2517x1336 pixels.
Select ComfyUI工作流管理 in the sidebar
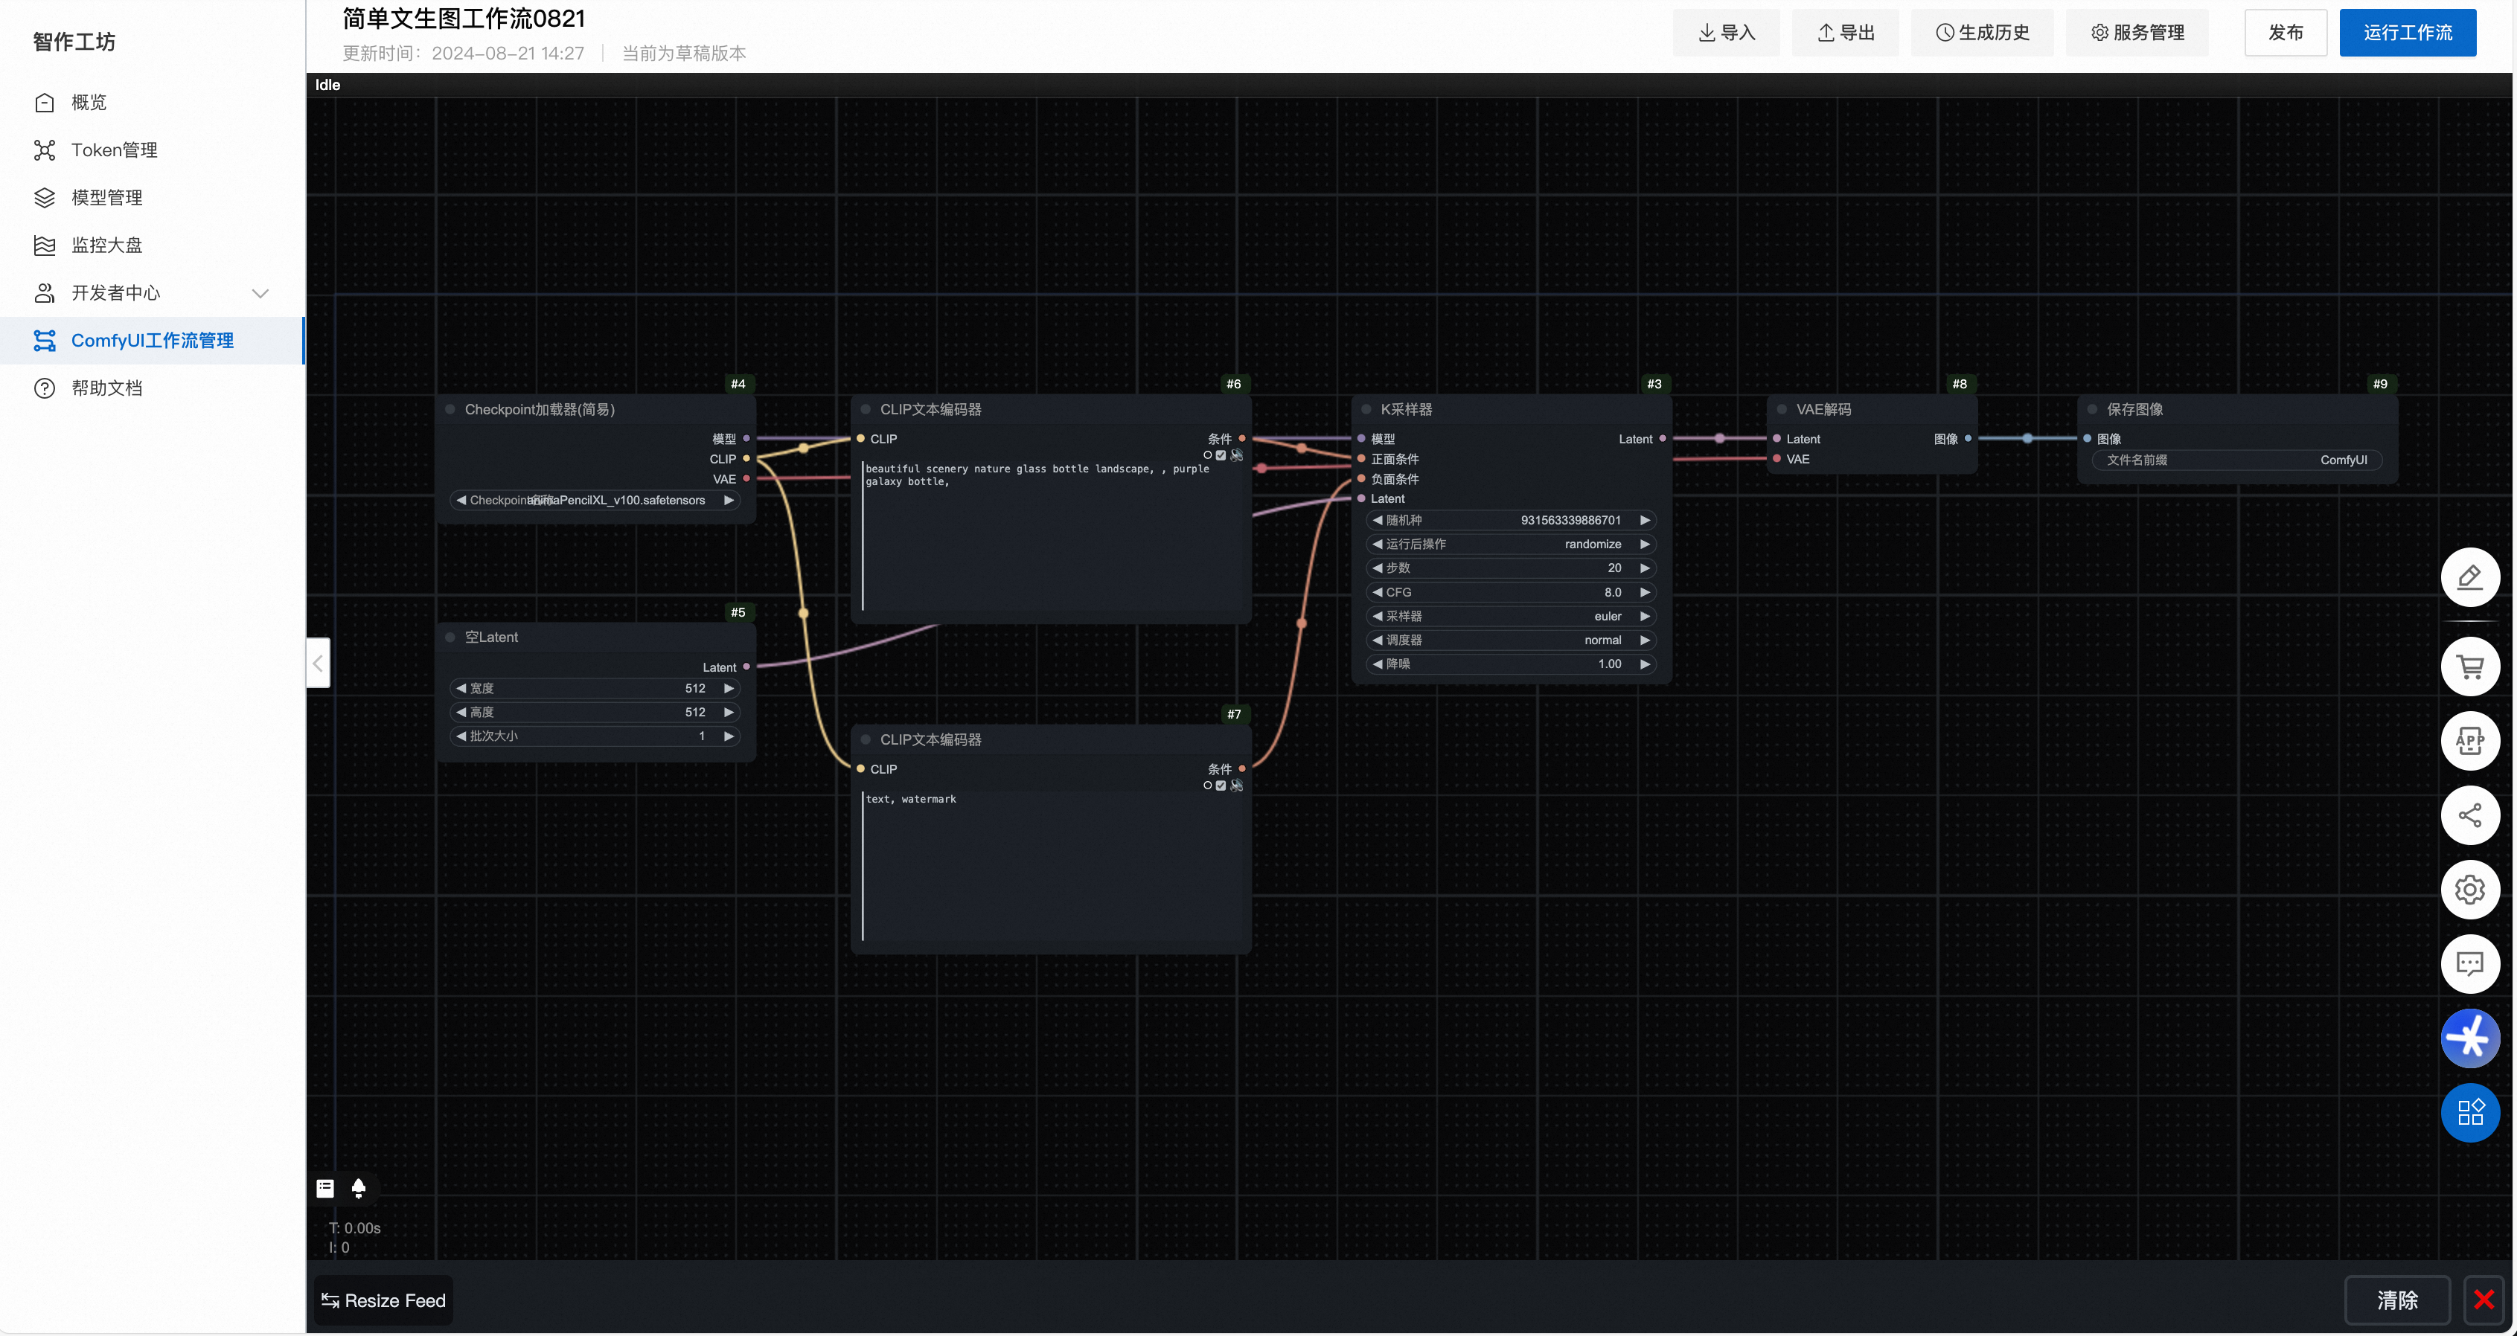coord(153,340)
